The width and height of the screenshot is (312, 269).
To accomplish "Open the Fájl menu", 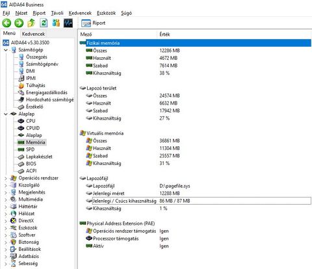I will (6, 13).
